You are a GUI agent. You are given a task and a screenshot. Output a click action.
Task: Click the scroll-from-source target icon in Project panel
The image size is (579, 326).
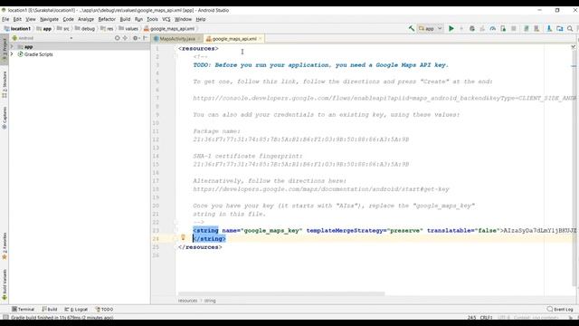117,38
